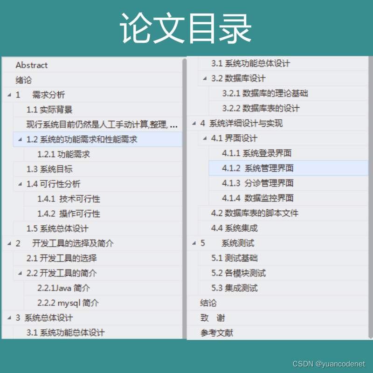The image size is (373, 373).
Task: Collapse the triangle beside 5 系统测试
Action: click(x=194, y=243)
